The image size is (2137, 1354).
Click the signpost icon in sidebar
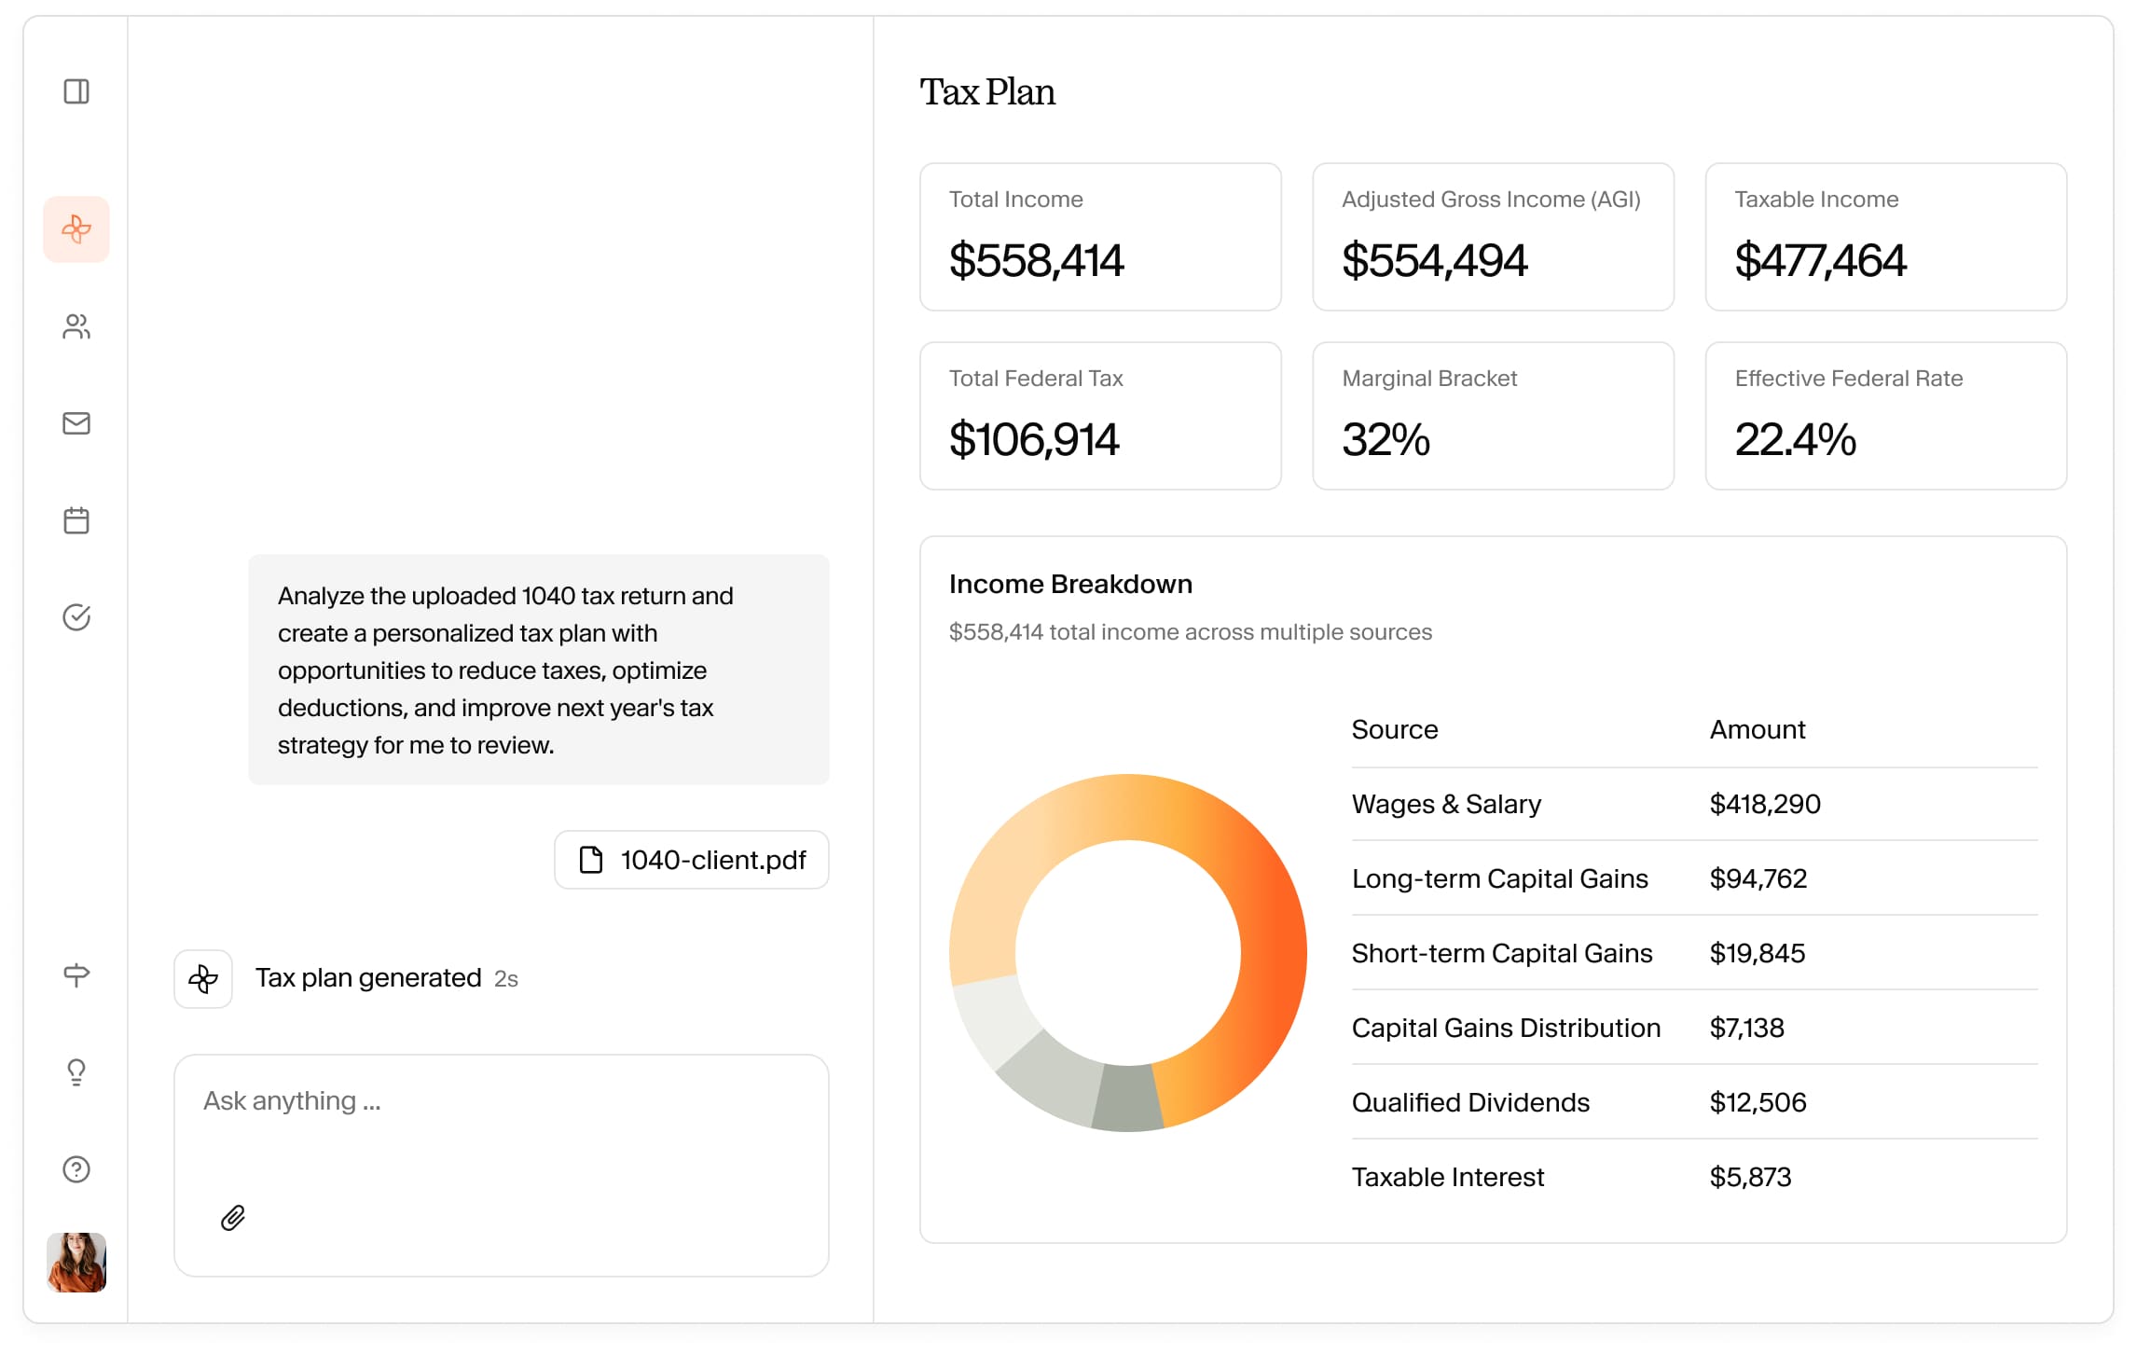click(x=76, y=975)
